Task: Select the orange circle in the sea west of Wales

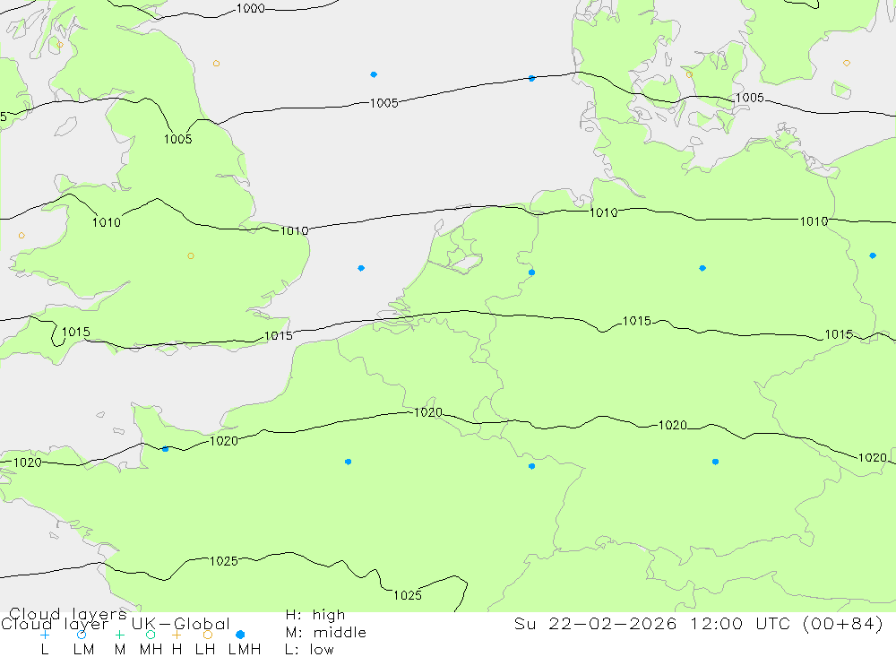Action: [x=22, y=236]
